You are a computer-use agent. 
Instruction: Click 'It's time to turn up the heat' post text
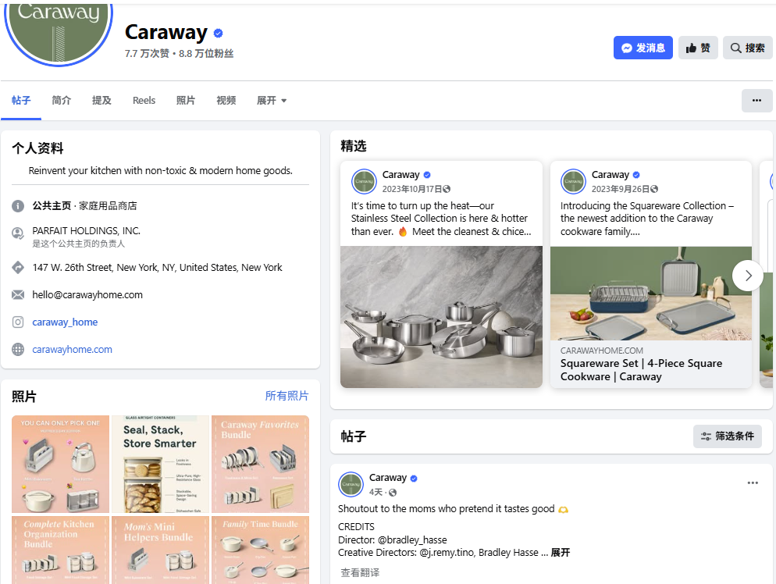click(441, 219)
